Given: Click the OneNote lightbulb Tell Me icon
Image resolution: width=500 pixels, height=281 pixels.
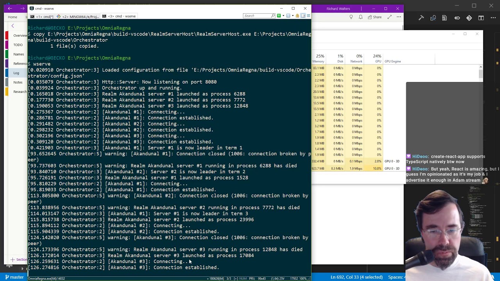Looking at the screenshot, I should 351,17.
